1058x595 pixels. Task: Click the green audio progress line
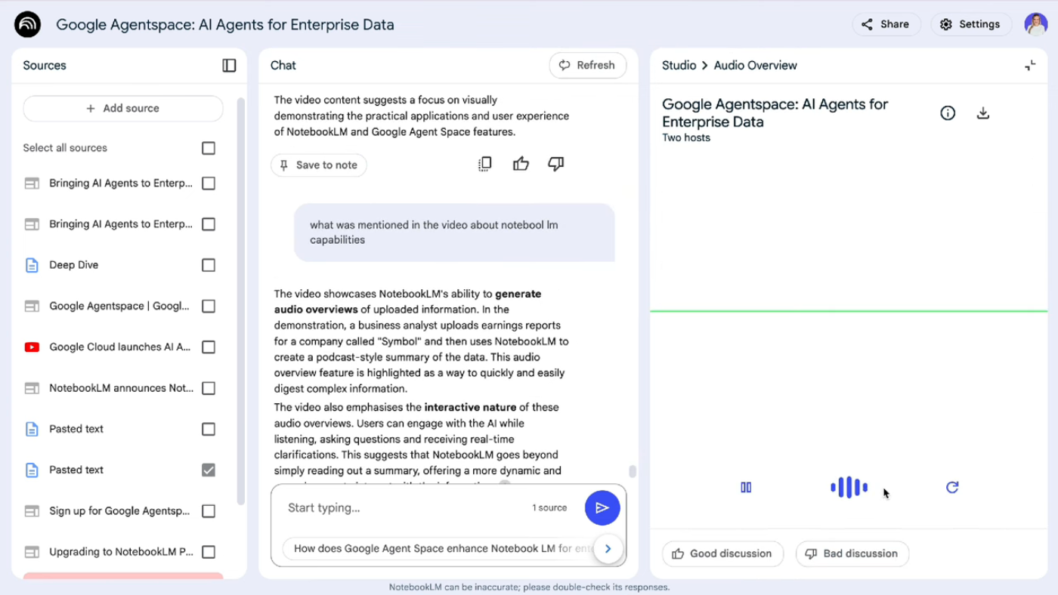tap(849, 311)
